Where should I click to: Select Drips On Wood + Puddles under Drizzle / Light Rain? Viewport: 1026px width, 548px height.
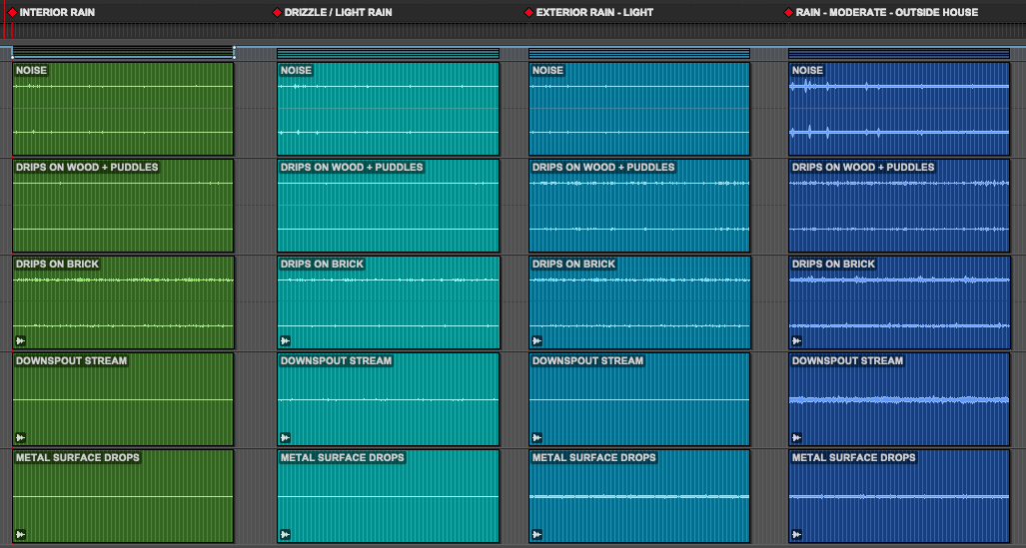click(388, 206)
